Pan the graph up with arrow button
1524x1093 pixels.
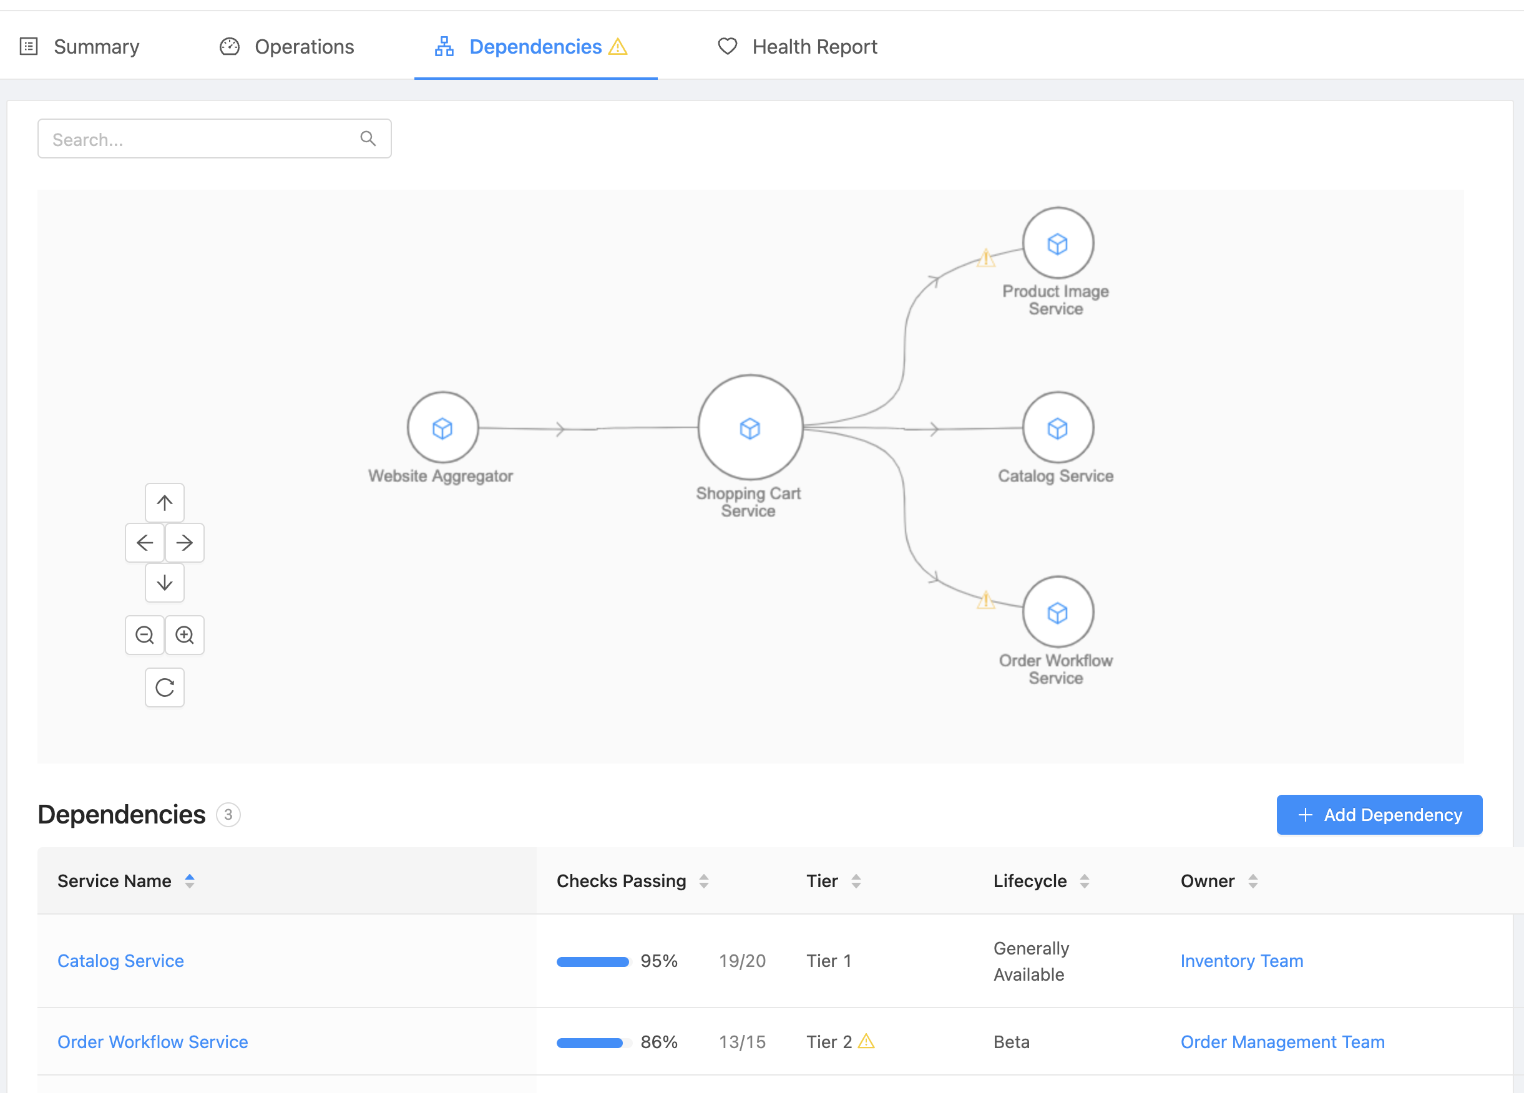point(165,502)
